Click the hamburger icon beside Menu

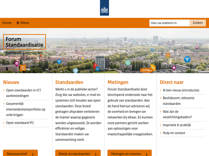point(18,23)
